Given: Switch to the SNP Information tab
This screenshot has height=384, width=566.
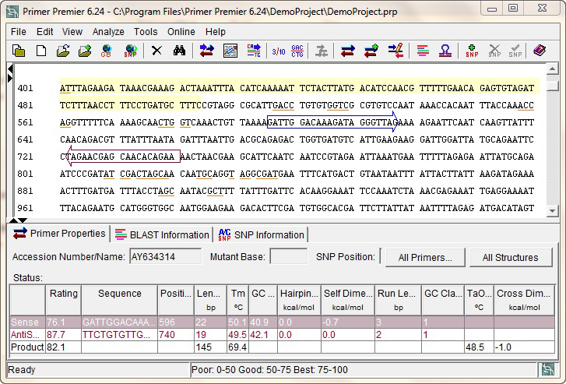Looking at the screenshot, I should coord(261,234).
